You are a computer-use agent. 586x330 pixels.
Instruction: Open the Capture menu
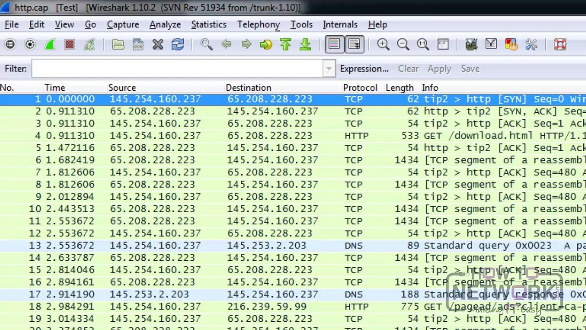point(123,25)
